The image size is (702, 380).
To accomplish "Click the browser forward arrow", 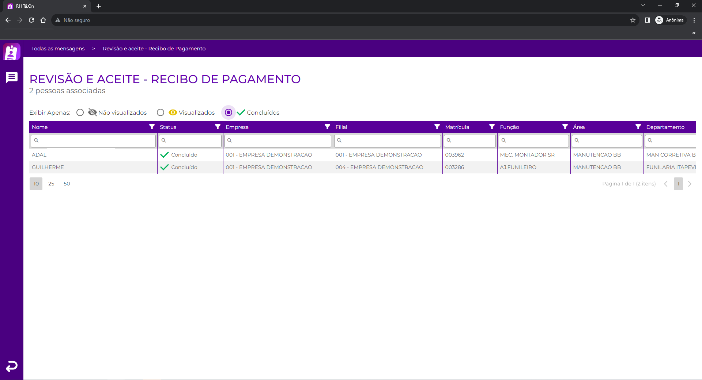I will pyautogui.click(x=20, y=20).
